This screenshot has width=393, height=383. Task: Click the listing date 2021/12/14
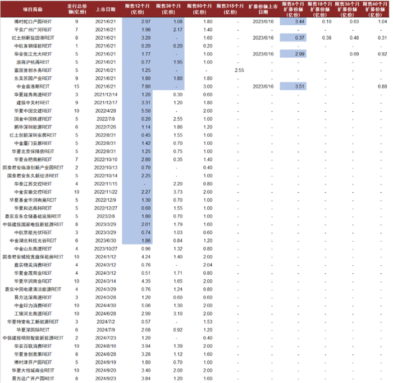(x=106, y=95)
